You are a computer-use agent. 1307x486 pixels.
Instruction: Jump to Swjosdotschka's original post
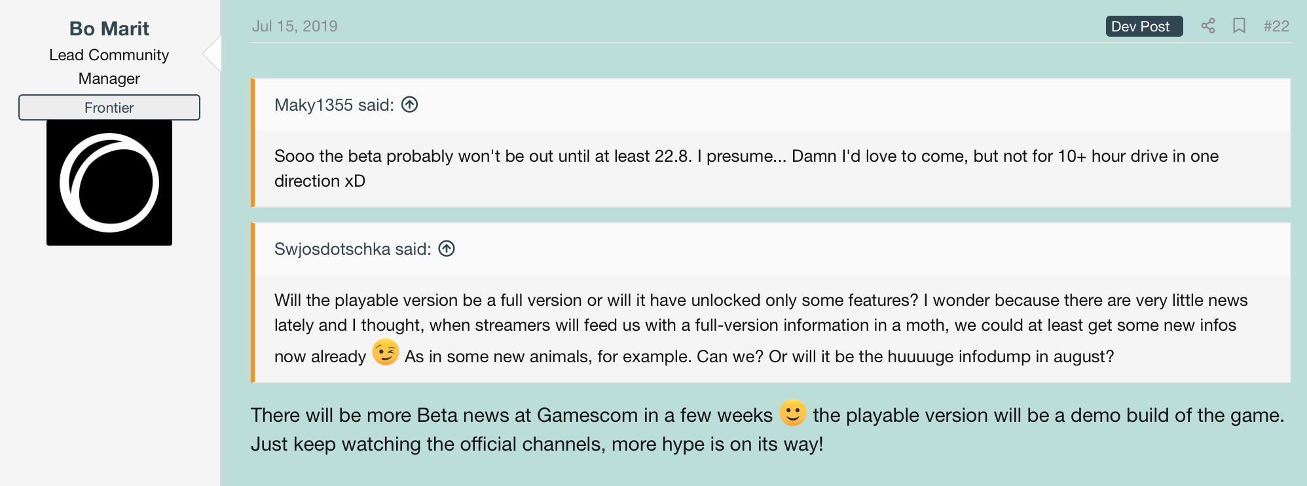pyautogui.click(x=352, y=249)
